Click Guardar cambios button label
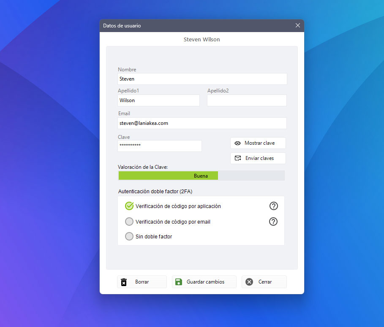This screenshot has width=384, height=327. click(205, 282)
